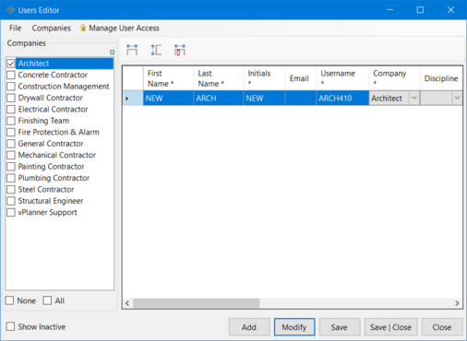Click the empty Email cell in the row

point(301,99)
